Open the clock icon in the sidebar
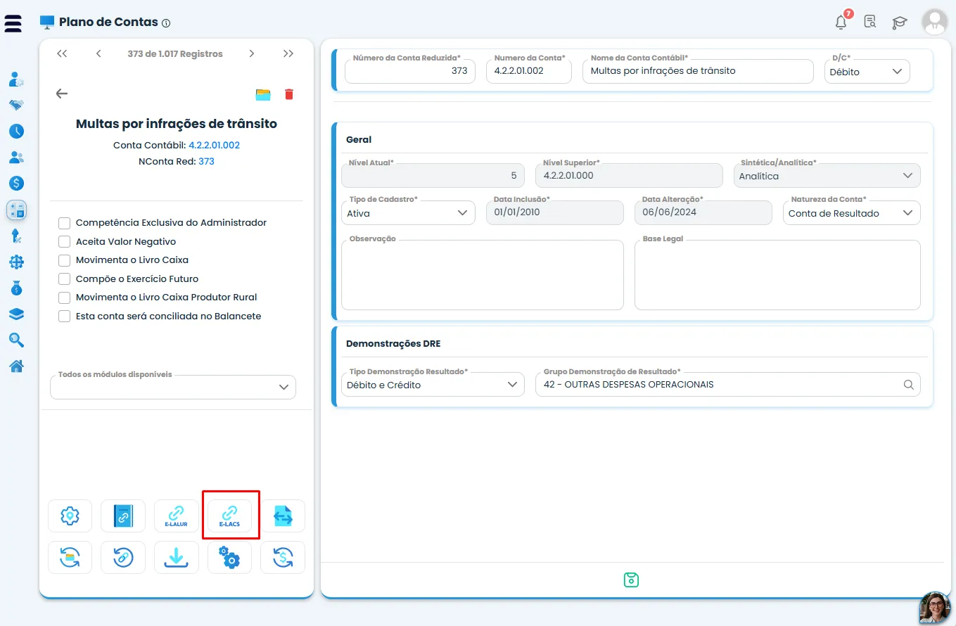 tap(16, 131)
